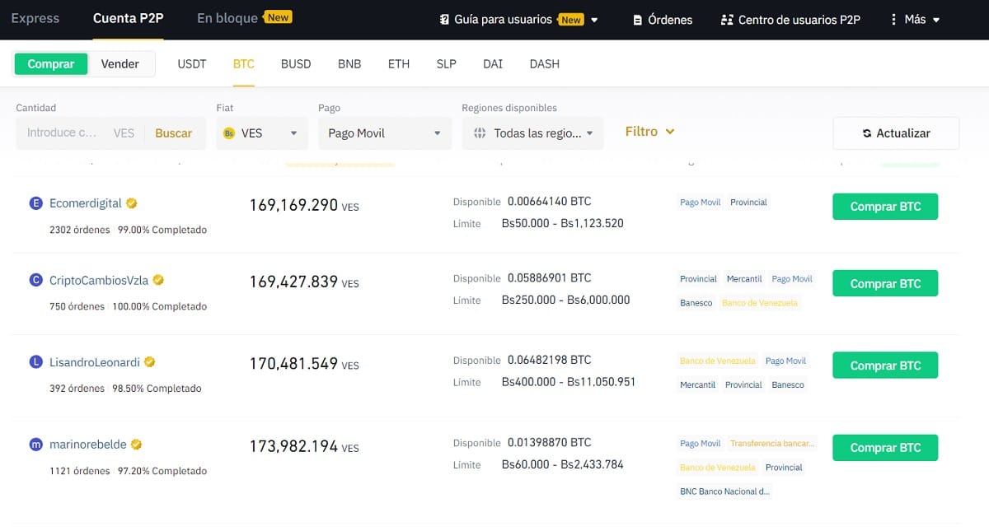Image resolution: width=989 pixels, height=531 pixels.
Task: Open the LisandroLeonardi merchant profile
Action: coord(95,362)
